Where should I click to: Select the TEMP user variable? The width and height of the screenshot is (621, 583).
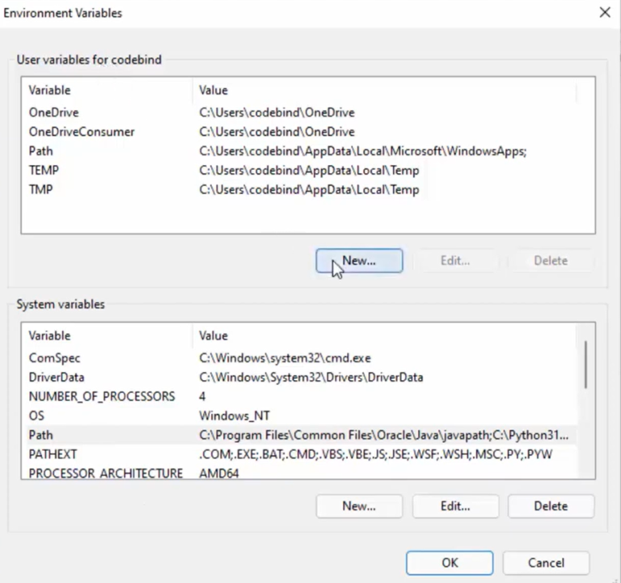point(44,171)
